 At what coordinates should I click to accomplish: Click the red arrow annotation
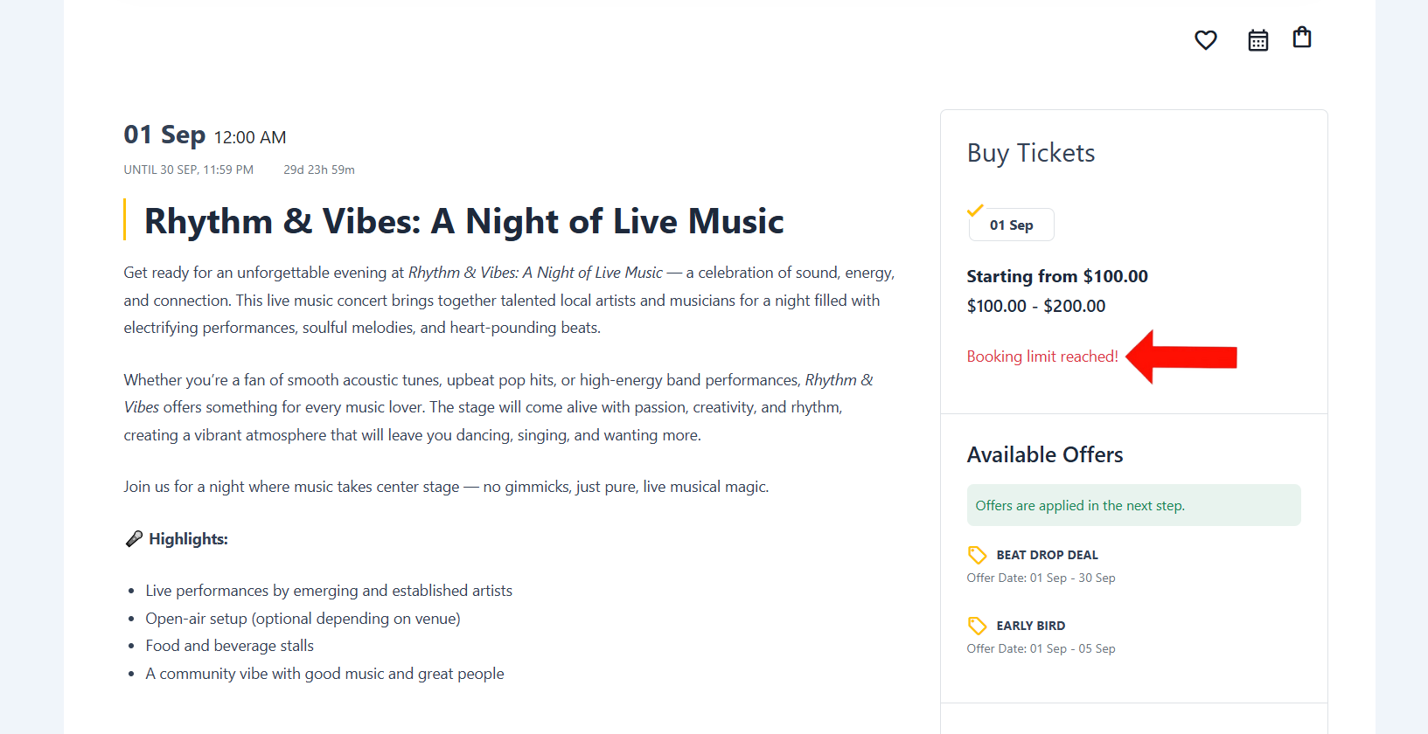[x=1181, y=357]
